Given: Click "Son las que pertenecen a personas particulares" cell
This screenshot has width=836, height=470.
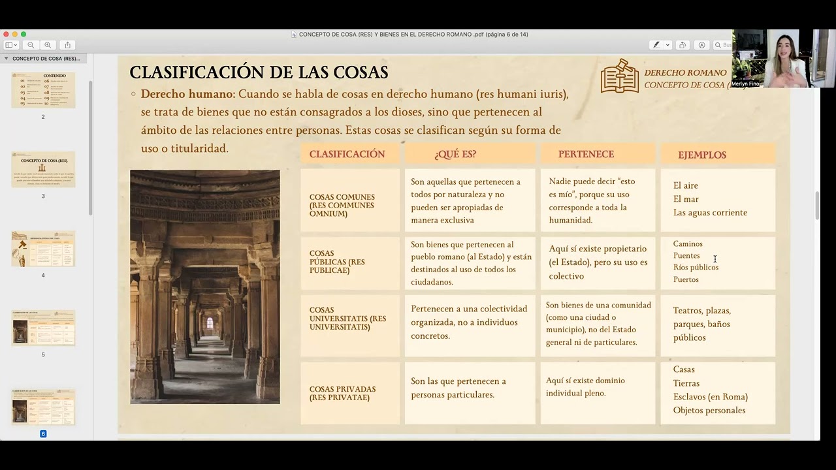Looking at the screenshot, I should (x=470, y=393).
